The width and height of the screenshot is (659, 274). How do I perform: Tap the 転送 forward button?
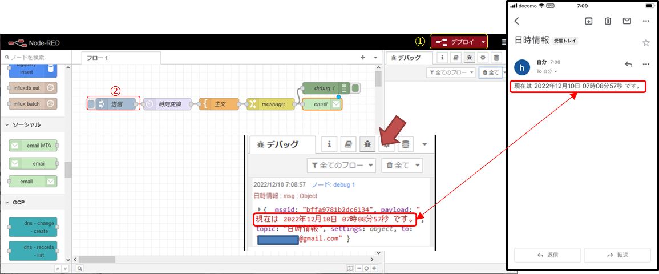tap(617, 255)
